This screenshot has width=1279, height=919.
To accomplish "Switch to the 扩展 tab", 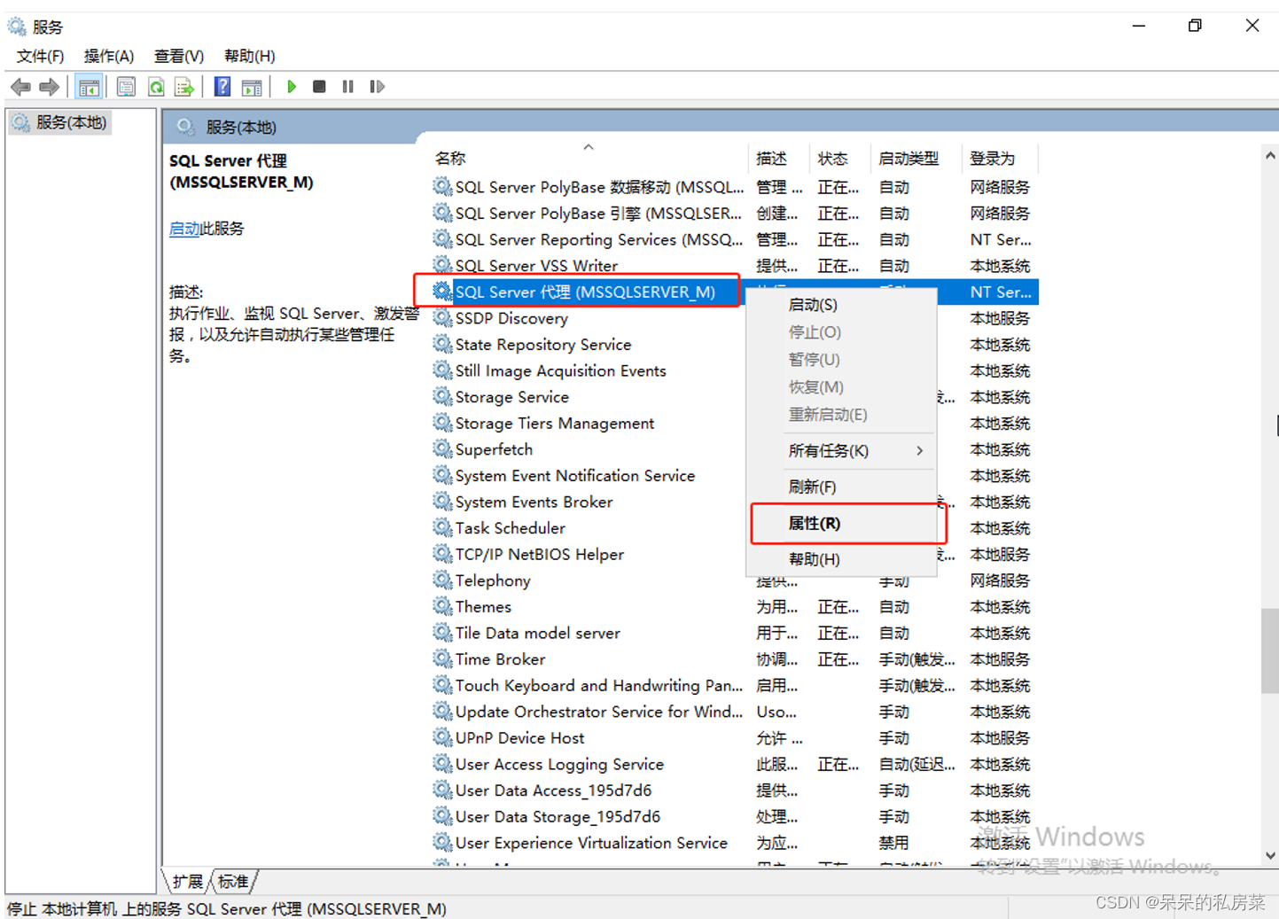I will 187,882.
